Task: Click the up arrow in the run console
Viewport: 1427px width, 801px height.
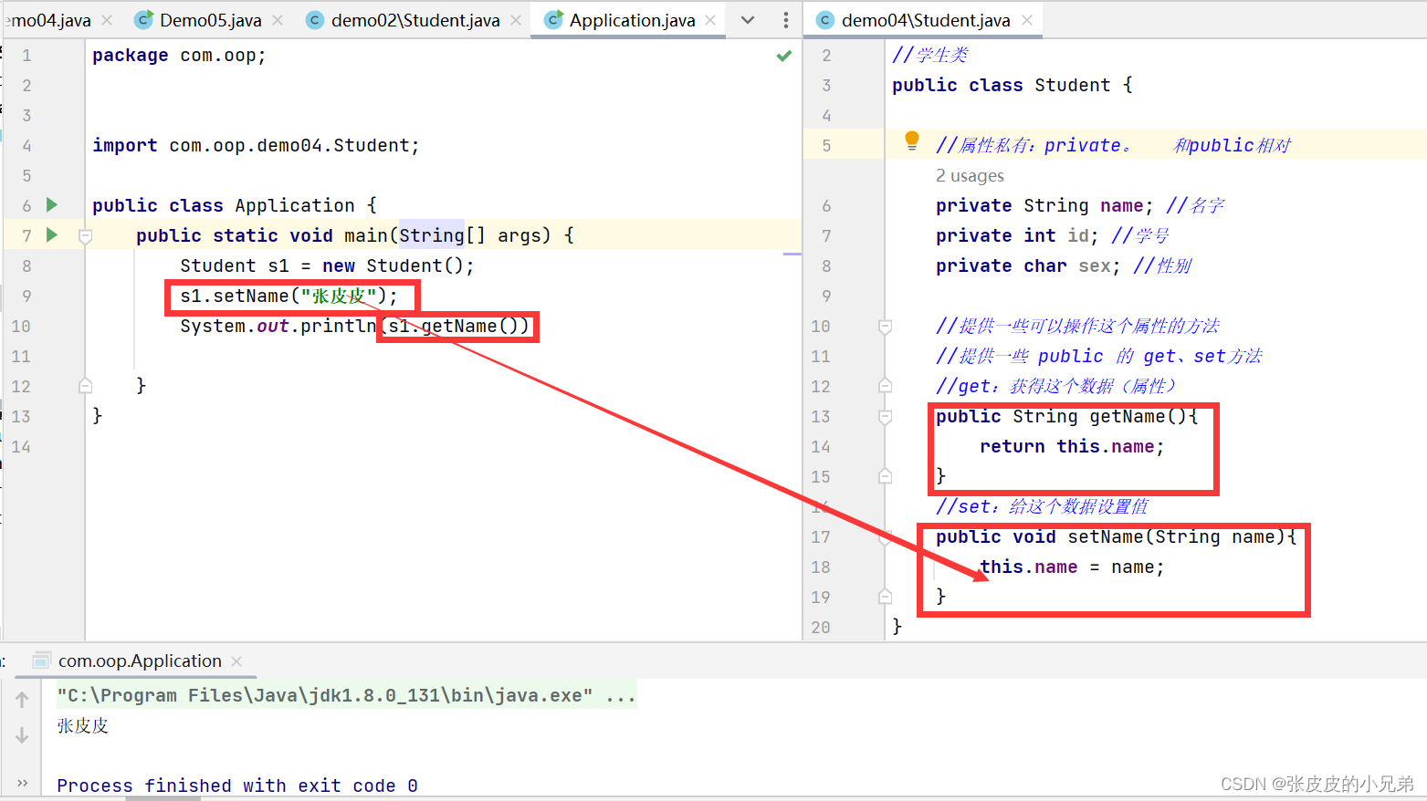Action: tap(22, 700)
